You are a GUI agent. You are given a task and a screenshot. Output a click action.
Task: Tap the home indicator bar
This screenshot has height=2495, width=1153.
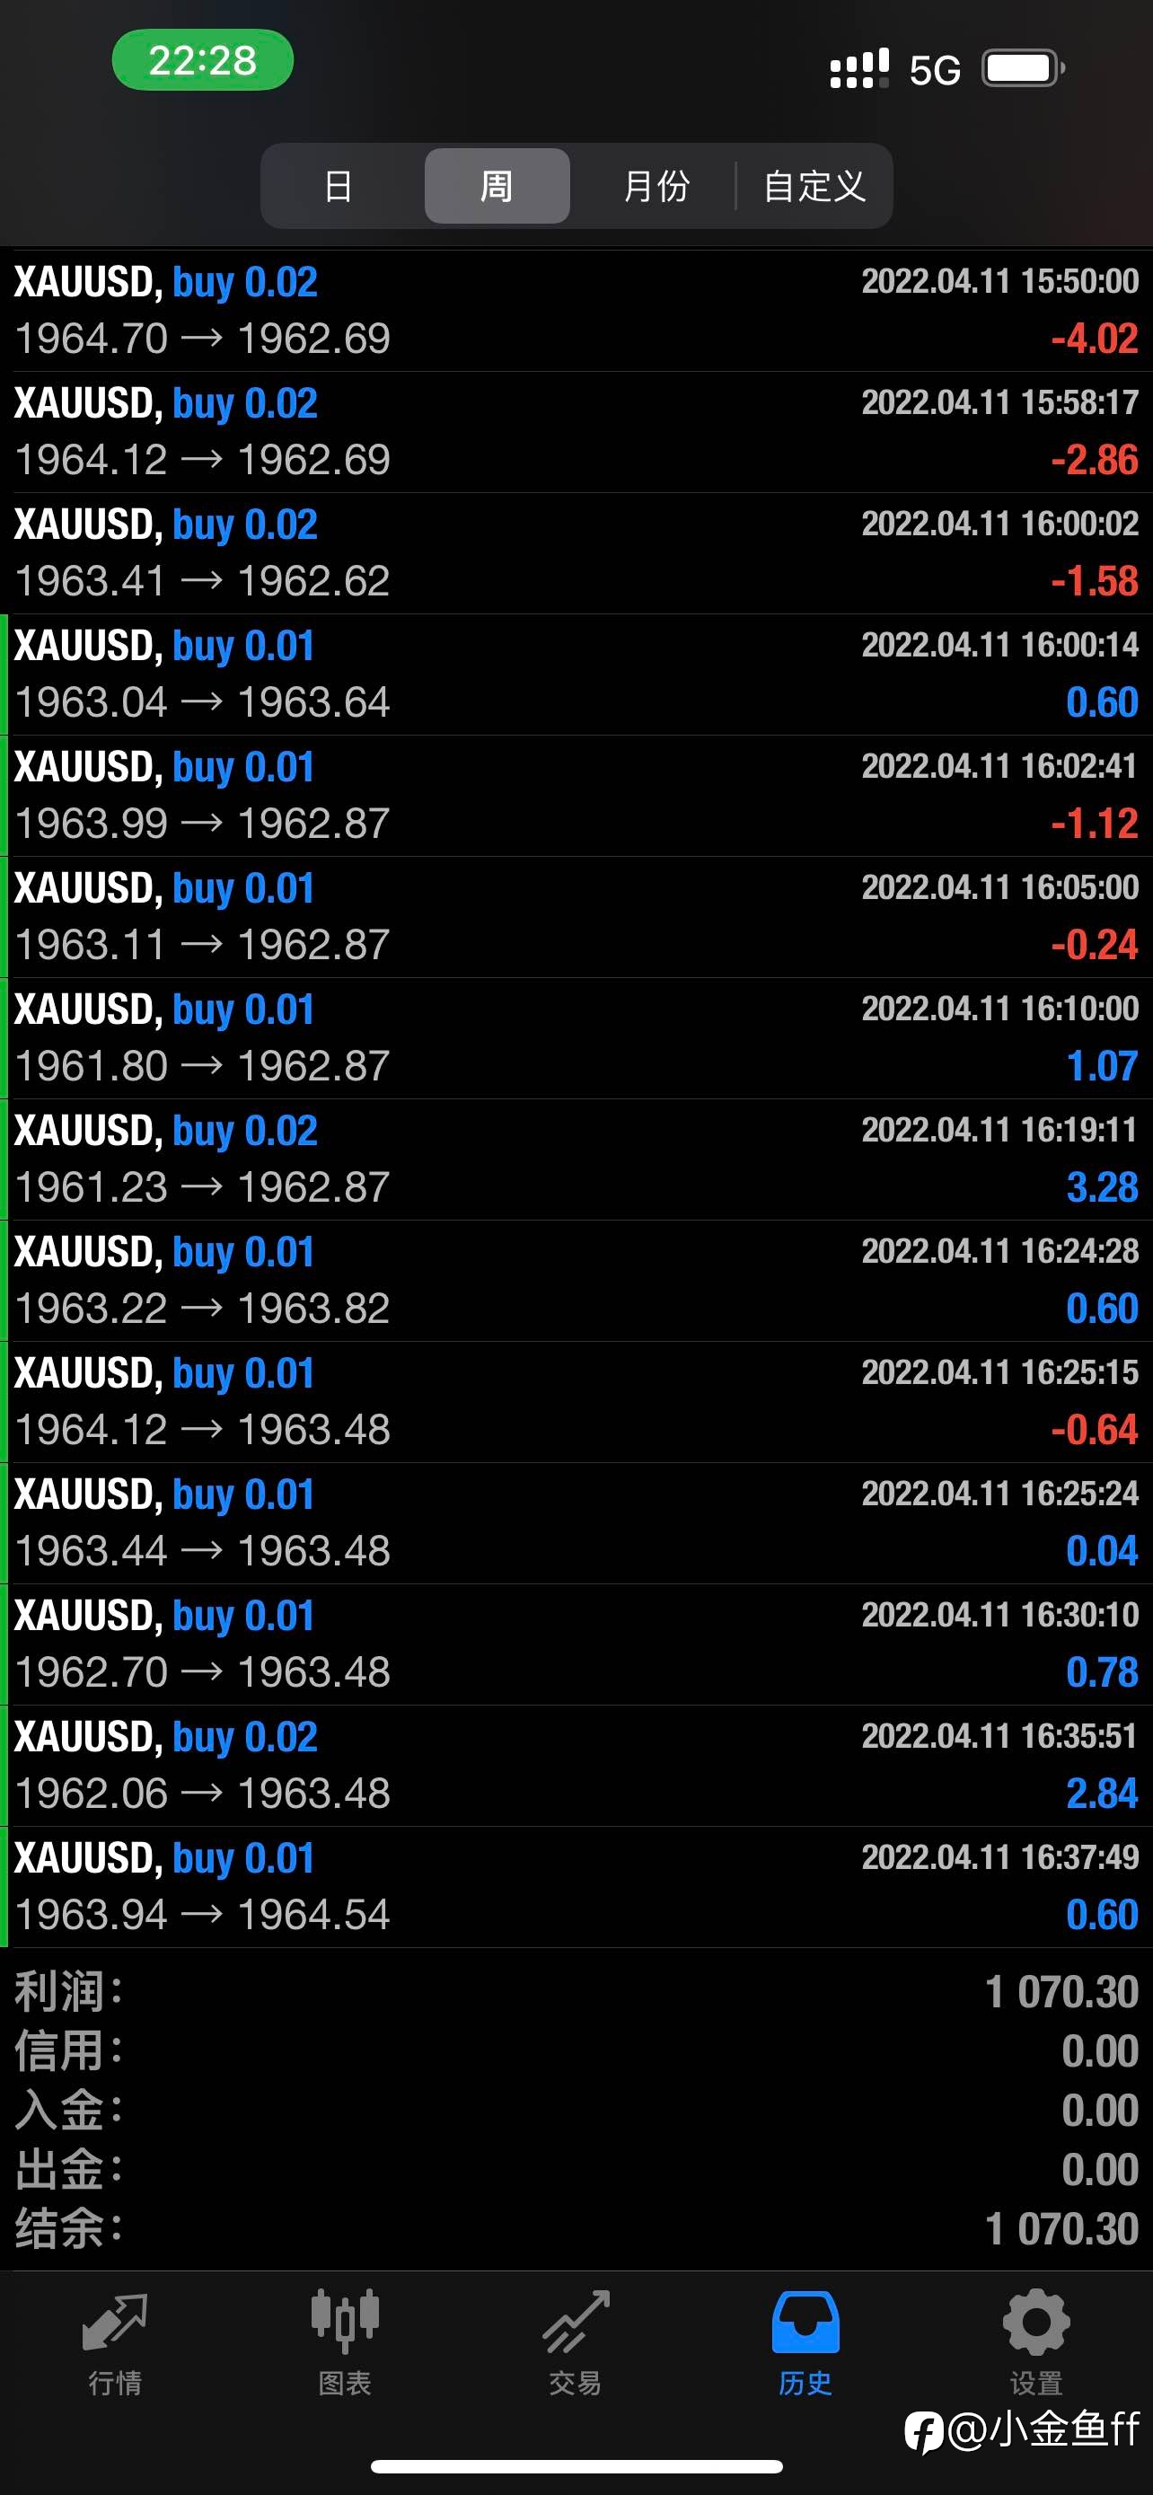[576, 2466]
